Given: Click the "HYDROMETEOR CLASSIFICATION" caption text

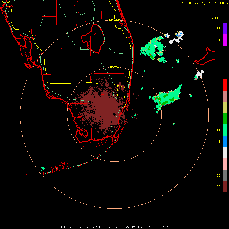Looking at the screenshot, I should point(89,227).
